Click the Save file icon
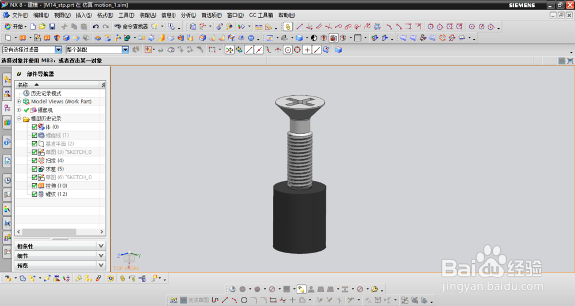The height and width of the screenshot is (306, 575). click(52, 26)
